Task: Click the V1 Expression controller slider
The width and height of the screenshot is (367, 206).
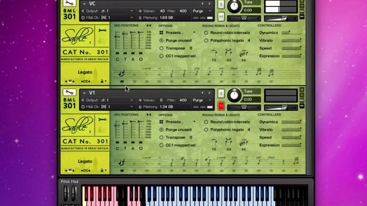Action: click(x=291, y=145)
